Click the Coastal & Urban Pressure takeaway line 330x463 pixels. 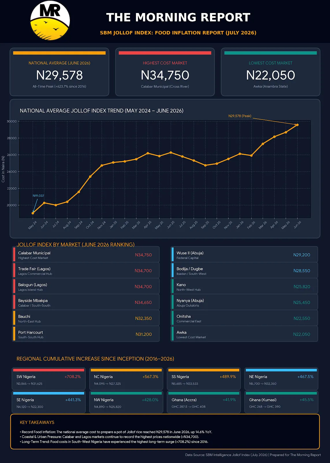click(109, 437)
